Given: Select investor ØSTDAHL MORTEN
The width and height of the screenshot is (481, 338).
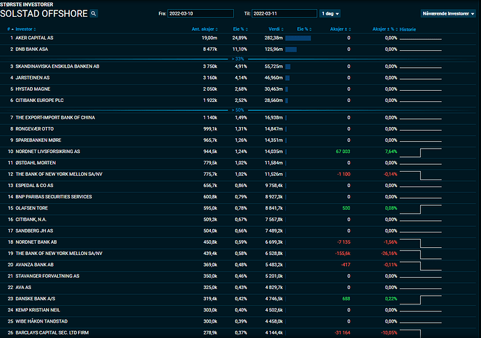Looking at the screenshot, I should 36,163.
